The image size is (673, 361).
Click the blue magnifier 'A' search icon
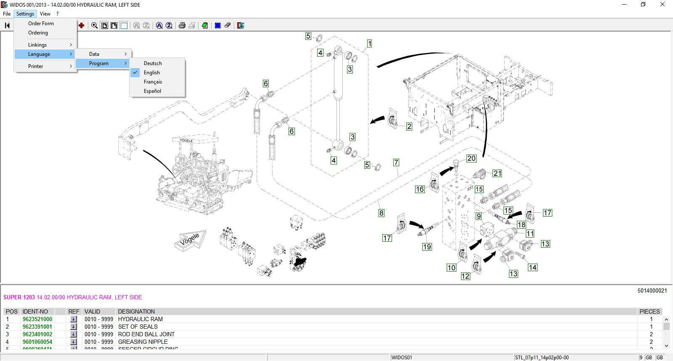159,26
